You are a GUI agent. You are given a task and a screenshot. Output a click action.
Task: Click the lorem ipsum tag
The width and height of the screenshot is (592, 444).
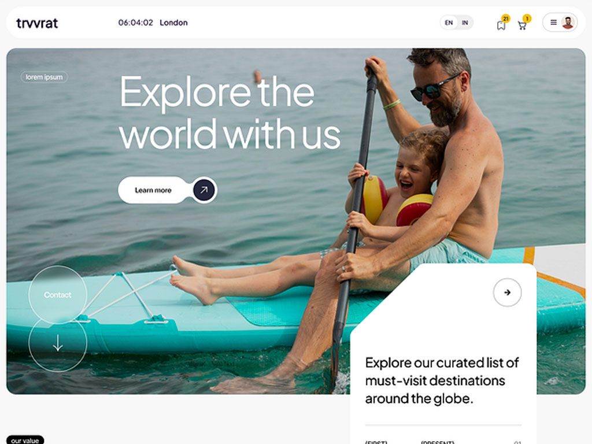click(x=44, y=77)
